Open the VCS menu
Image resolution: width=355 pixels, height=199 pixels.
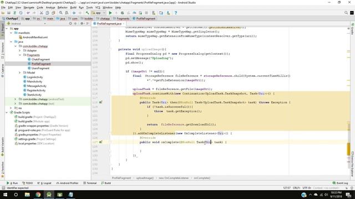tap(98, 7)
